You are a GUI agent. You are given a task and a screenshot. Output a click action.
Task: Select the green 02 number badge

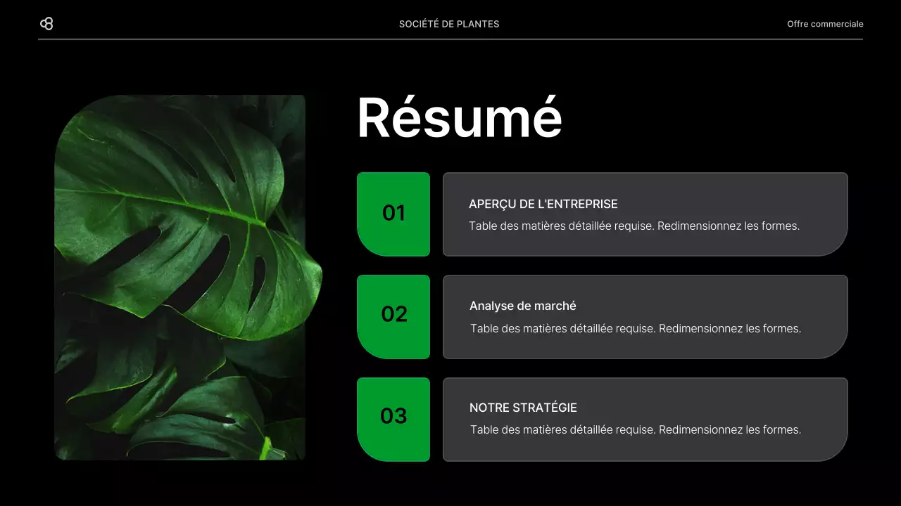(393, 316)
